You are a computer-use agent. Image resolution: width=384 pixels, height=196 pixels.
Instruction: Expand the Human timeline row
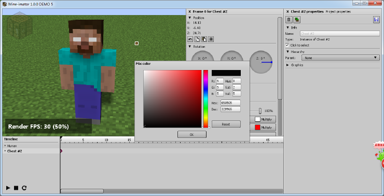point(5,146)
